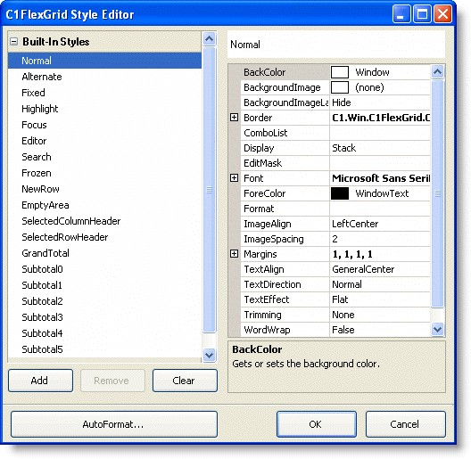The width and height of the screenshot is (471, 459).
Task: Click the Clear button
Action: [x=185, y=381]
